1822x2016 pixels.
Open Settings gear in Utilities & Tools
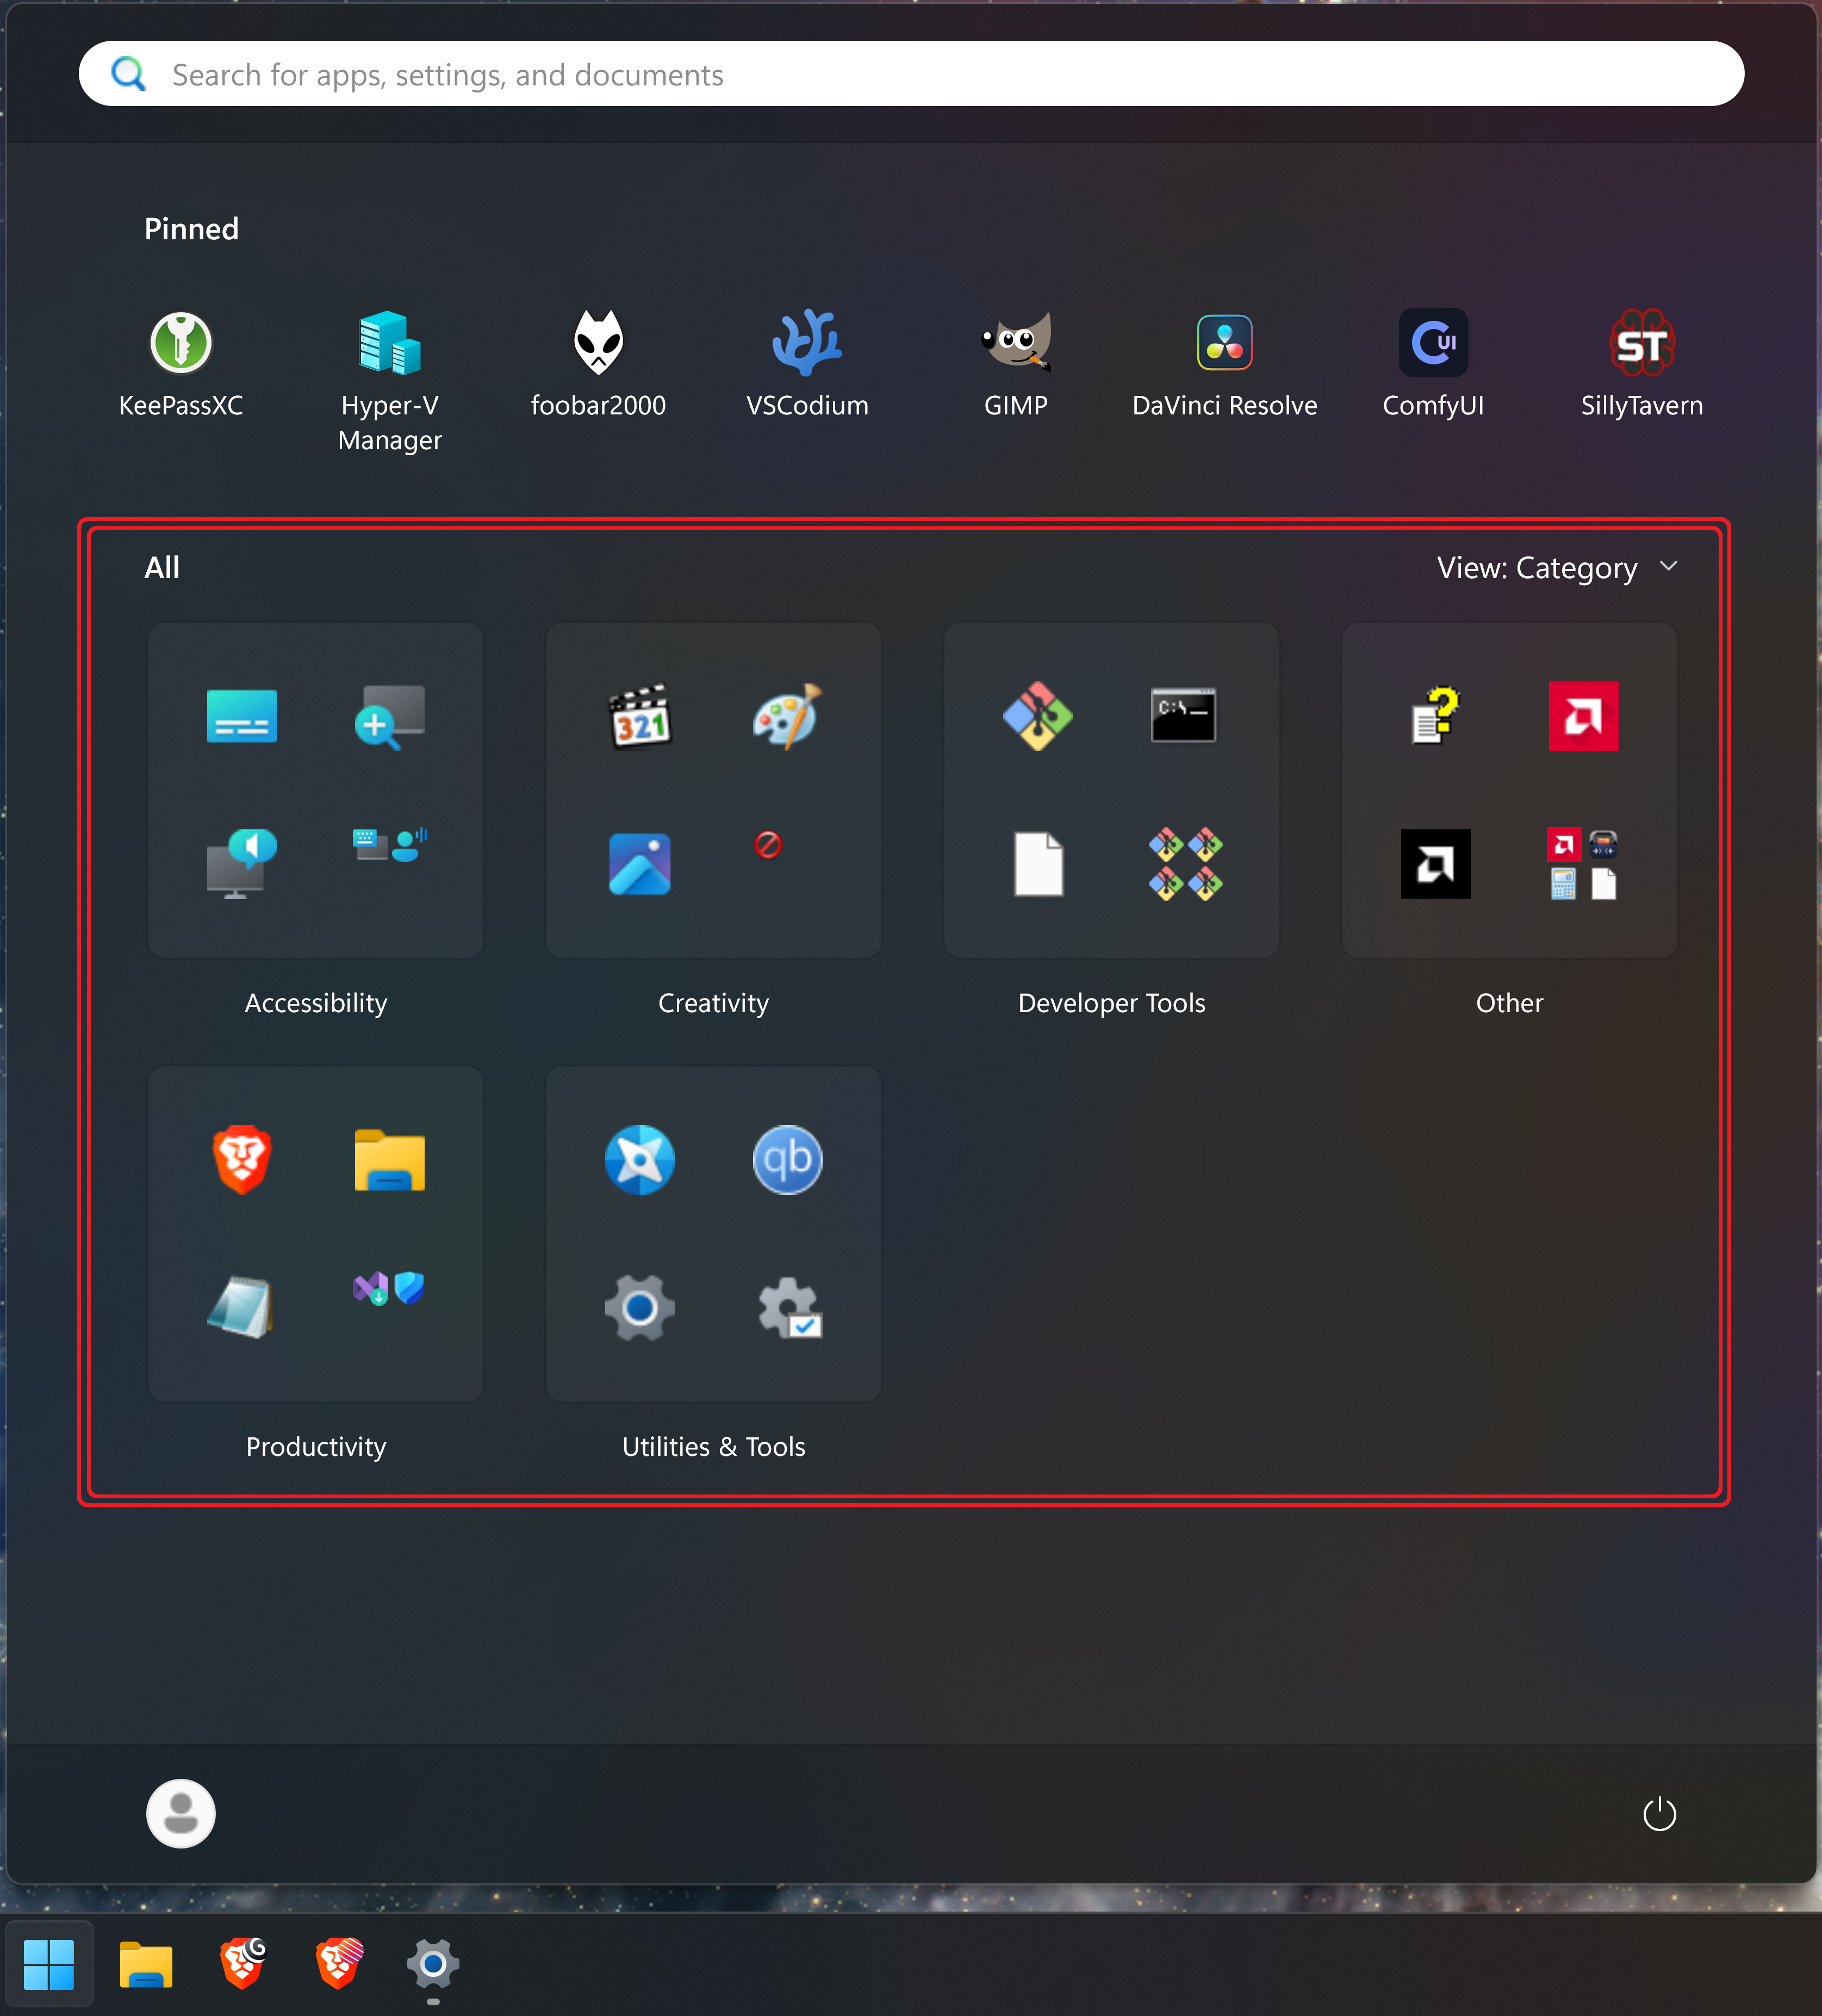point(640,1308)
